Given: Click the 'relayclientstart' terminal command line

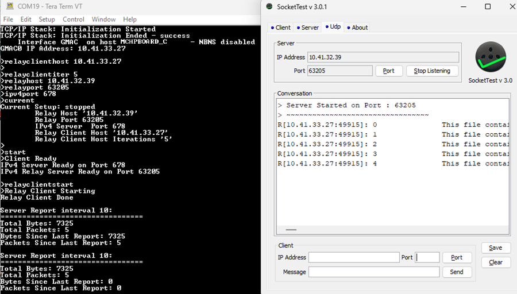Looking at the screenshot, I should pyautogui.click(x=37, y=184).
